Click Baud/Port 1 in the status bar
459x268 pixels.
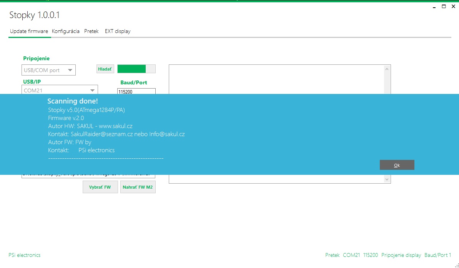437,255
